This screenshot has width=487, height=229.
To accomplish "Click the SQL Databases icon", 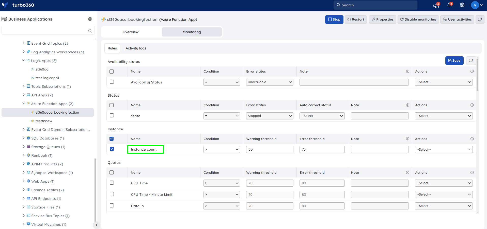I will click(x=28, y=138).
